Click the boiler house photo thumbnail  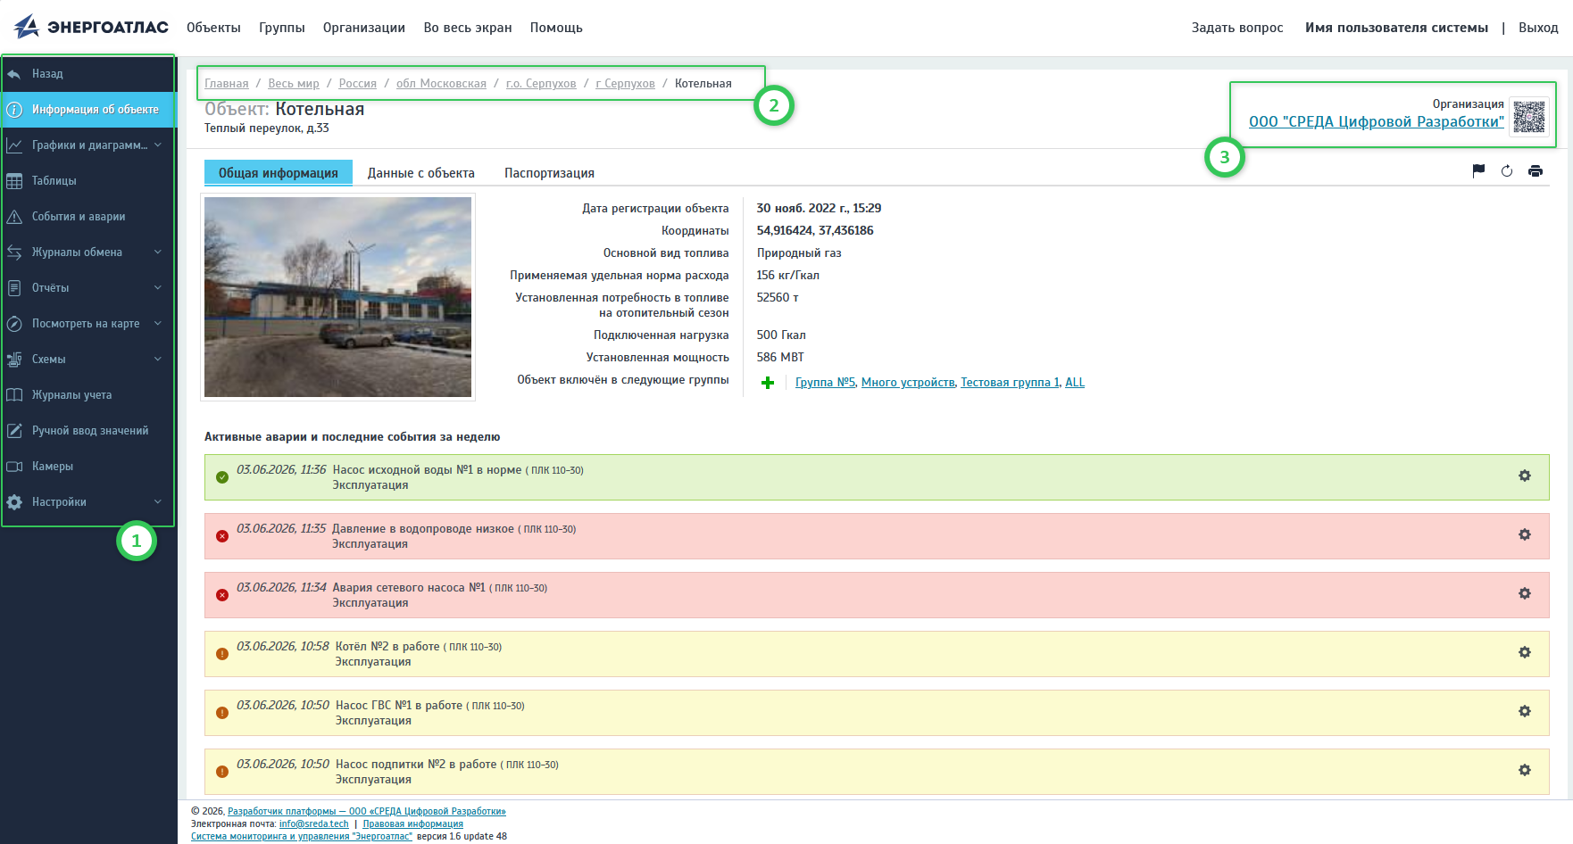click(337, 297)
